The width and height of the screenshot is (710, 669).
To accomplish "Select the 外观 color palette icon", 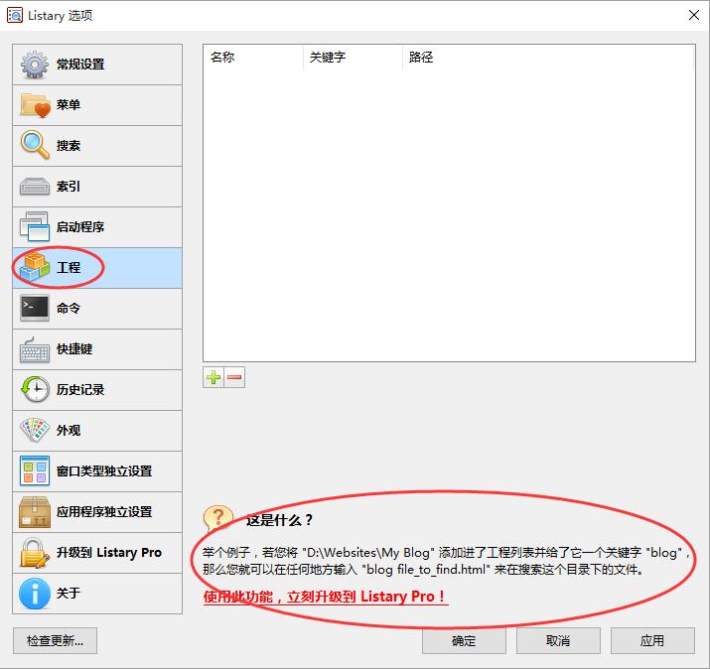I will point(35,430).
